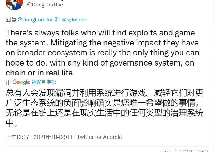The width and height of the screenshot is (215, 152).
Task: Click the 和 text between the mentions
Action: [x=58, y=20]
